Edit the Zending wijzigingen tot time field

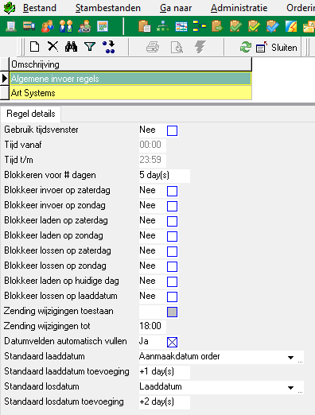point(153,326)
